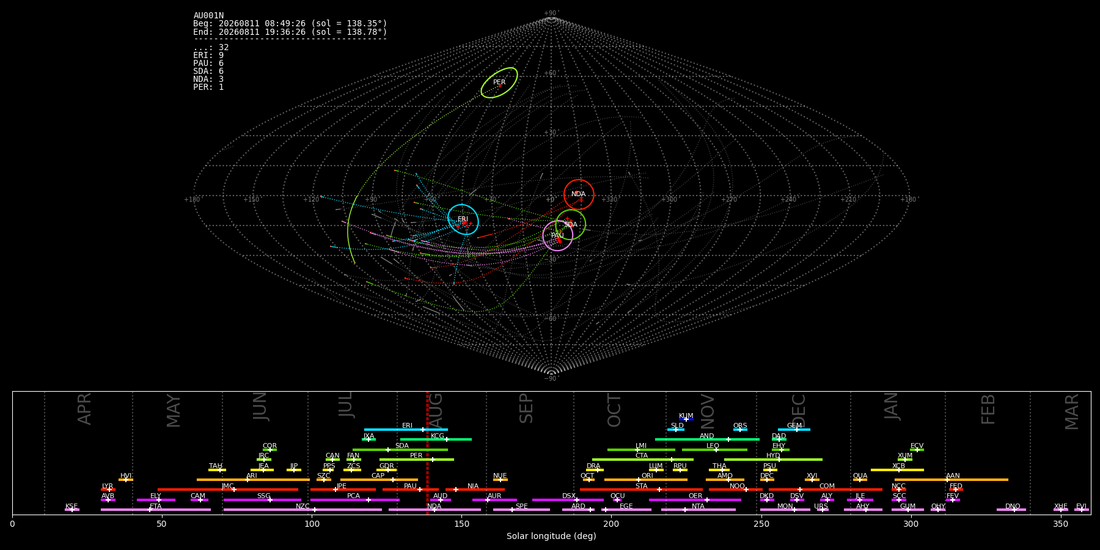
Task: Select the KUM shower marker in November
Action: (x=686, y=419)
